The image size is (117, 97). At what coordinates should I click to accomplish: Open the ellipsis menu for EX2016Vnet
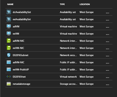pos(107,78)
